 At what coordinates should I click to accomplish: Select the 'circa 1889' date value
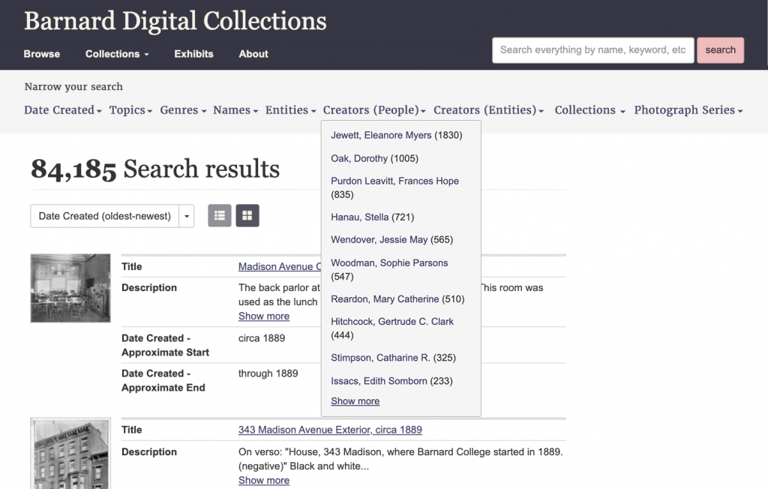point(262,338)
